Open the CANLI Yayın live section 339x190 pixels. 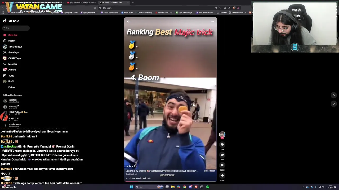click(12, 58)
